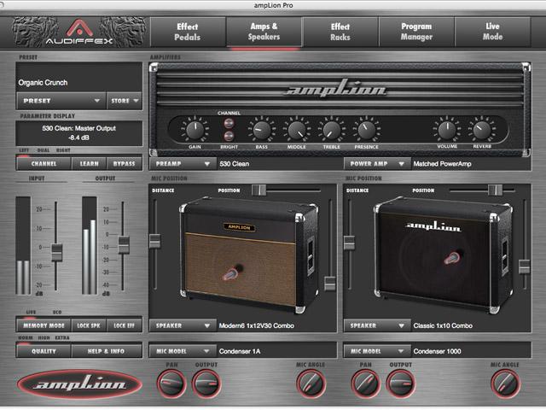Click the amplion amplifier head panel
546x410 pixels.
coord(340,109)
